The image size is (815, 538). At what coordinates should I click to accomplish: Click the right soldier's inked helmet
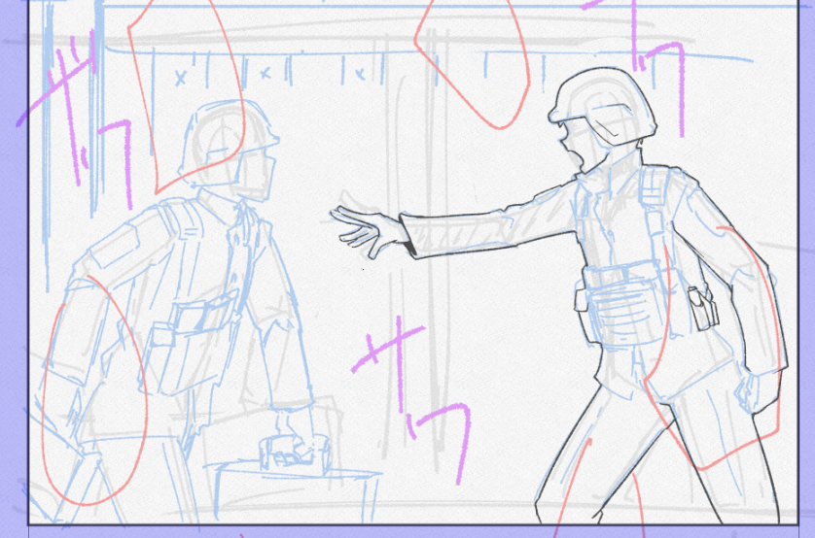[x=602, y=107]
